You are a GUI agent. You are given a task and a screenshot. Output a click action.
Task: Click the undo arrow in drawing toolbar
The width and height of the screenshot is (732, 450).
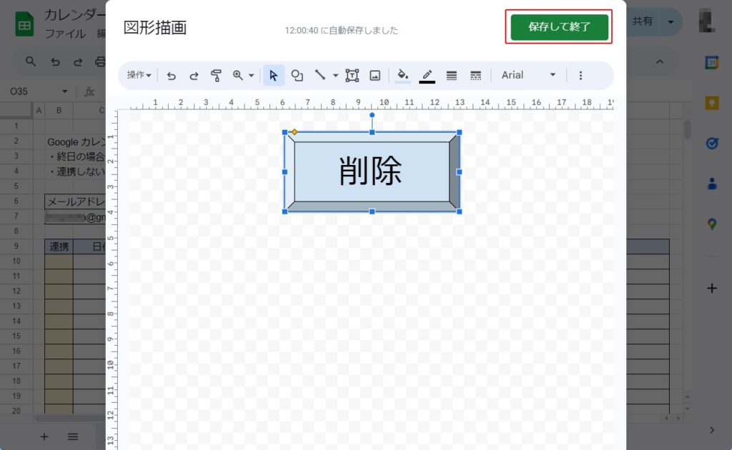[x=172, y=75]
